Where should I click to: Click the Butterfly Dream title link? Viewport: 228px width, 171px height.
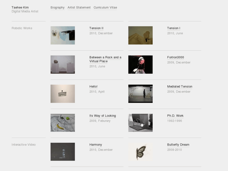click(178, 145)
